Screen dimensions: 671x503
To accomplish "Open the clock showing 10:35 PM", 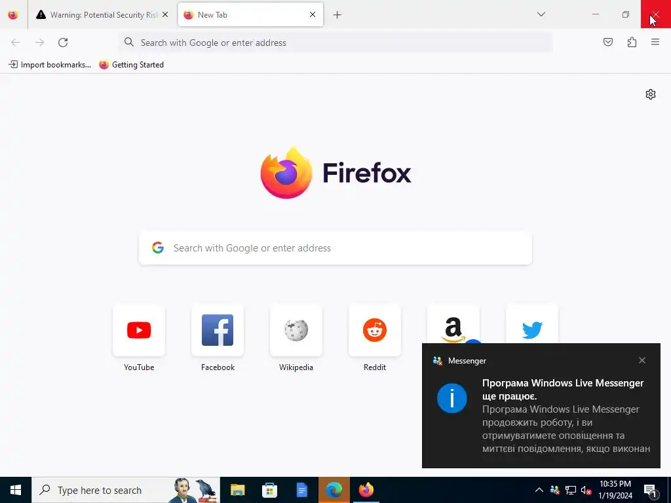I will (615, 490).
